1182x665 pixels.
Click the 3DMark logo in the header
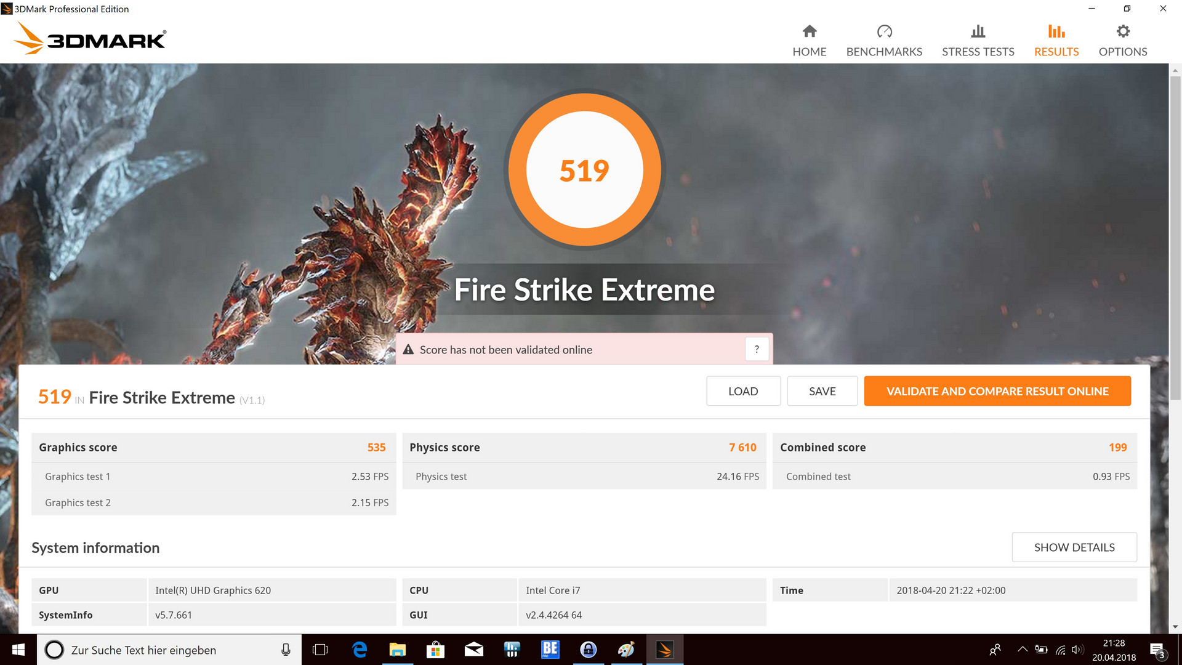pos(90,38)
